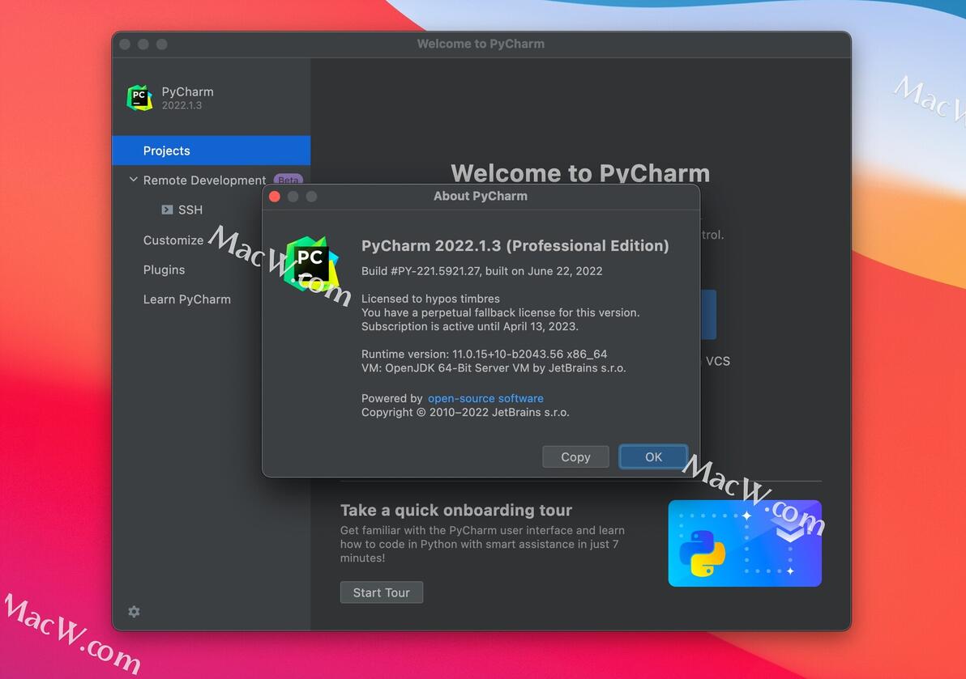Open the SSH remote development entry
This screenshot has height=679, width=966.
pos(190,210)
